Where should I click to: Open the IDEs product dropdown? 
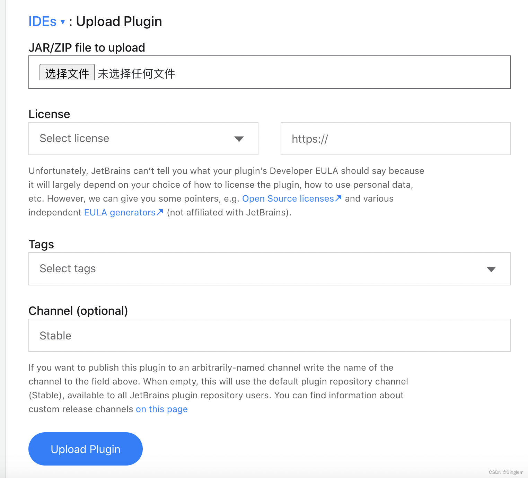pyautogui.click(x=46, y=21)
